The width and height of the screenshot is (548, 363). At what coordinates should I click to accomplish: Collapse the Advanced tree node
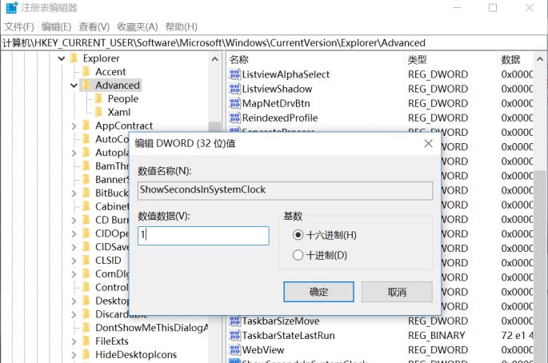click(74, 86)
